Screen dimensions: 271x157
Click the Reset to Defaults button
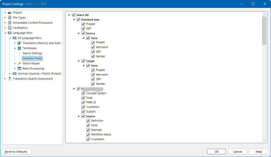click(x=16, y=151)
